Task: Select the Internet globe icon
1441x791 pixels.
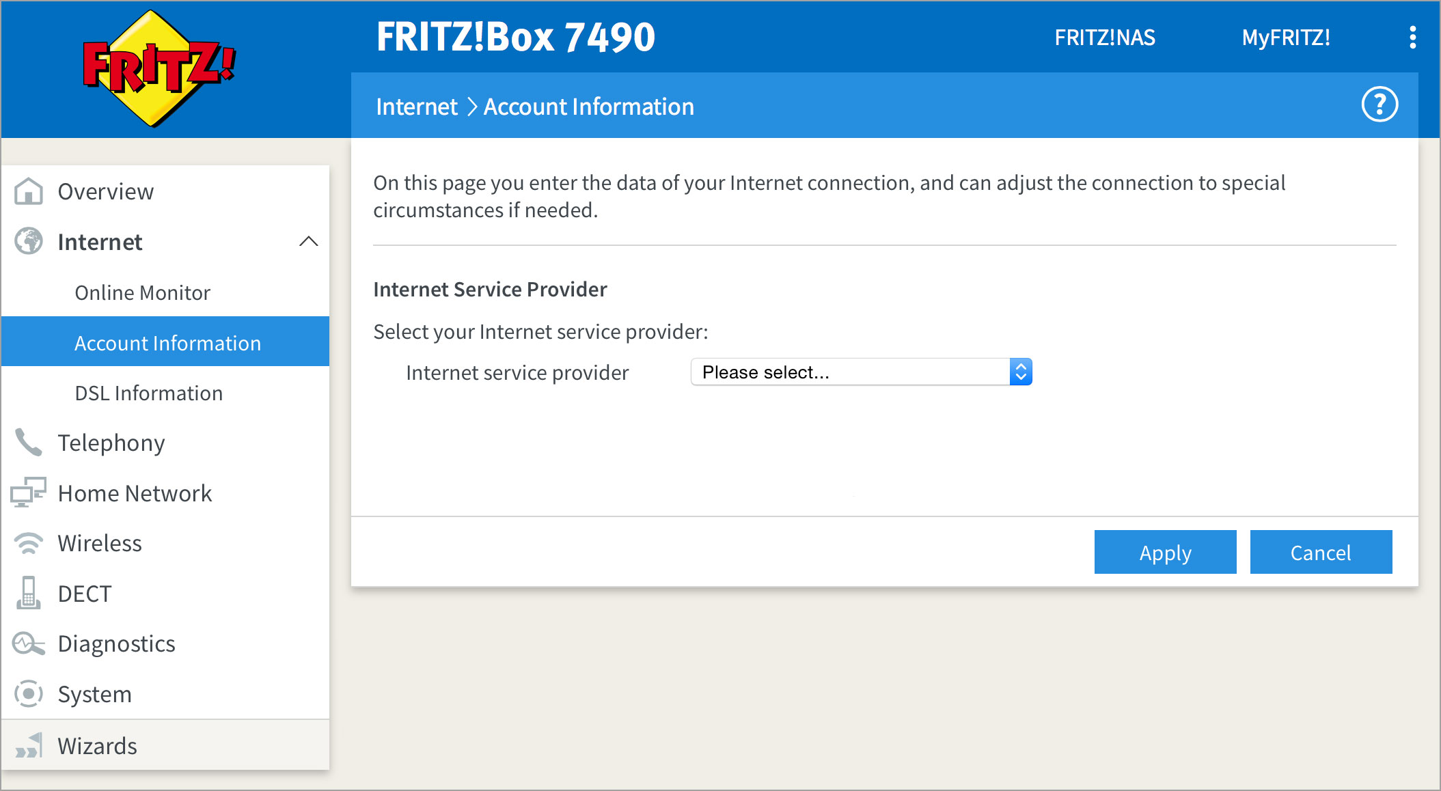Action: tap(27, 242)
